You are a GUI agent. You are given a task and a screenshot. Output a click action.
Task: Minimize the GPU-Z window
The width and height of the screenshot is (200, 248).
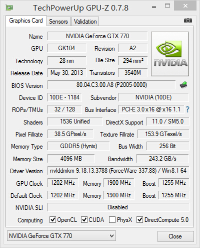point(154,7)
